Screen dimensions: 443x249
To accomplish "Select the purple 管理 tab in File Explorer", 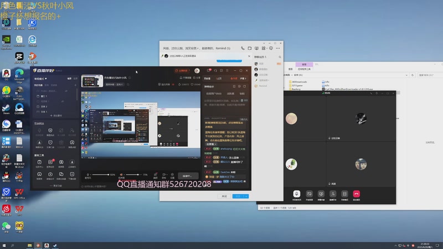I will 304,64.
